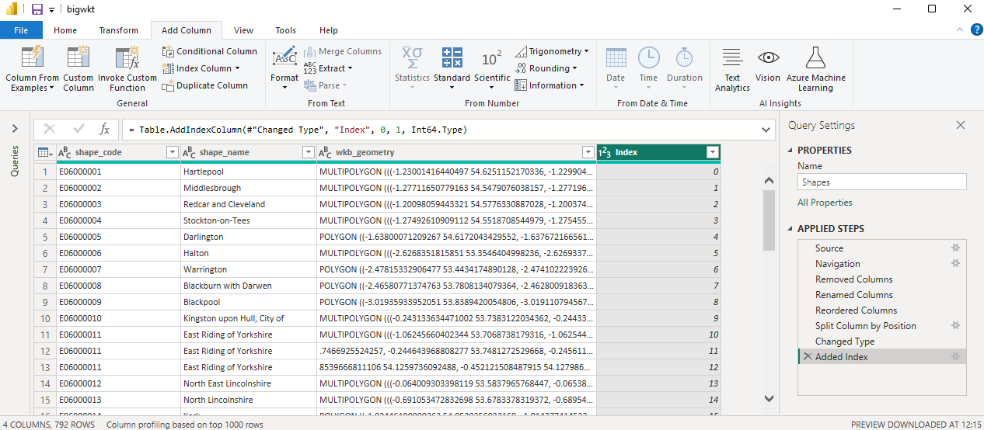
Task: Open the shape_name column filter dropdown
Action: coord(308,153)
